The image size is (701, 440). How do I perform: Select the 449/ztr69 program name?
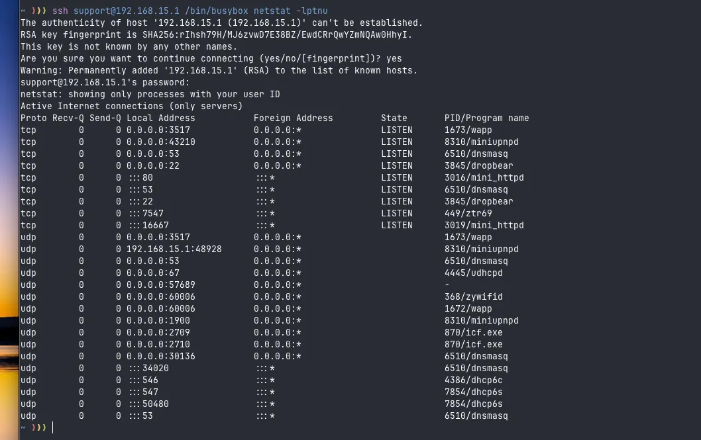coord(468,213)
